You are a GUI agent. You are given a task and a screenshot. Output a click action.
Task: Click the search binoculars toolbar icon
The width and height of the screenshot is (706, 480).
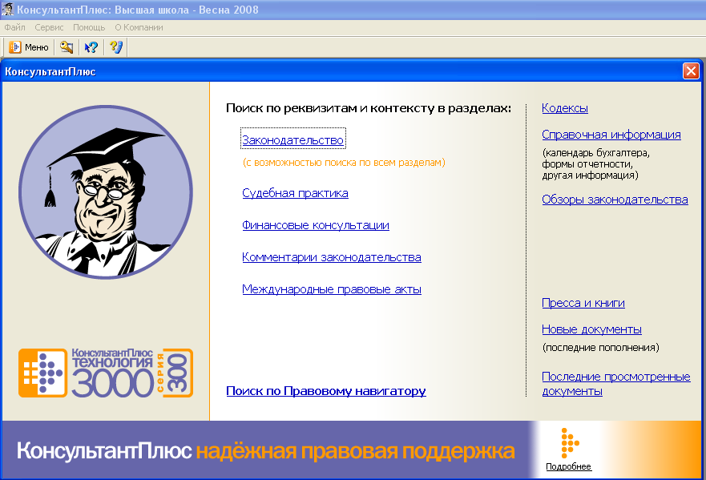click(67, 47)
